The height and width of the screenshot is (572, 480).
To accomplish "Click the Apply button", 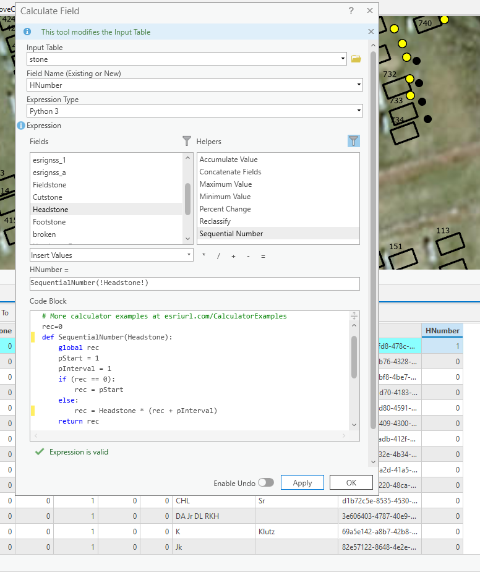I will point(302,482).
